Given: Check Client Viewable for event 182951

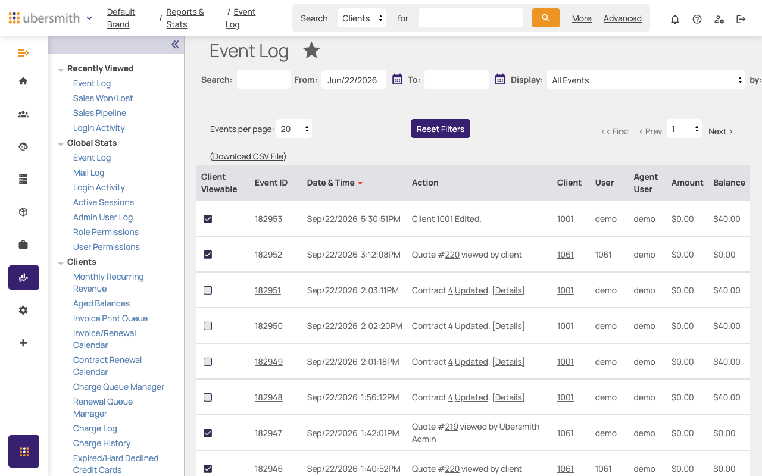Looking at the screenshot, I should (x=208, y=290).
